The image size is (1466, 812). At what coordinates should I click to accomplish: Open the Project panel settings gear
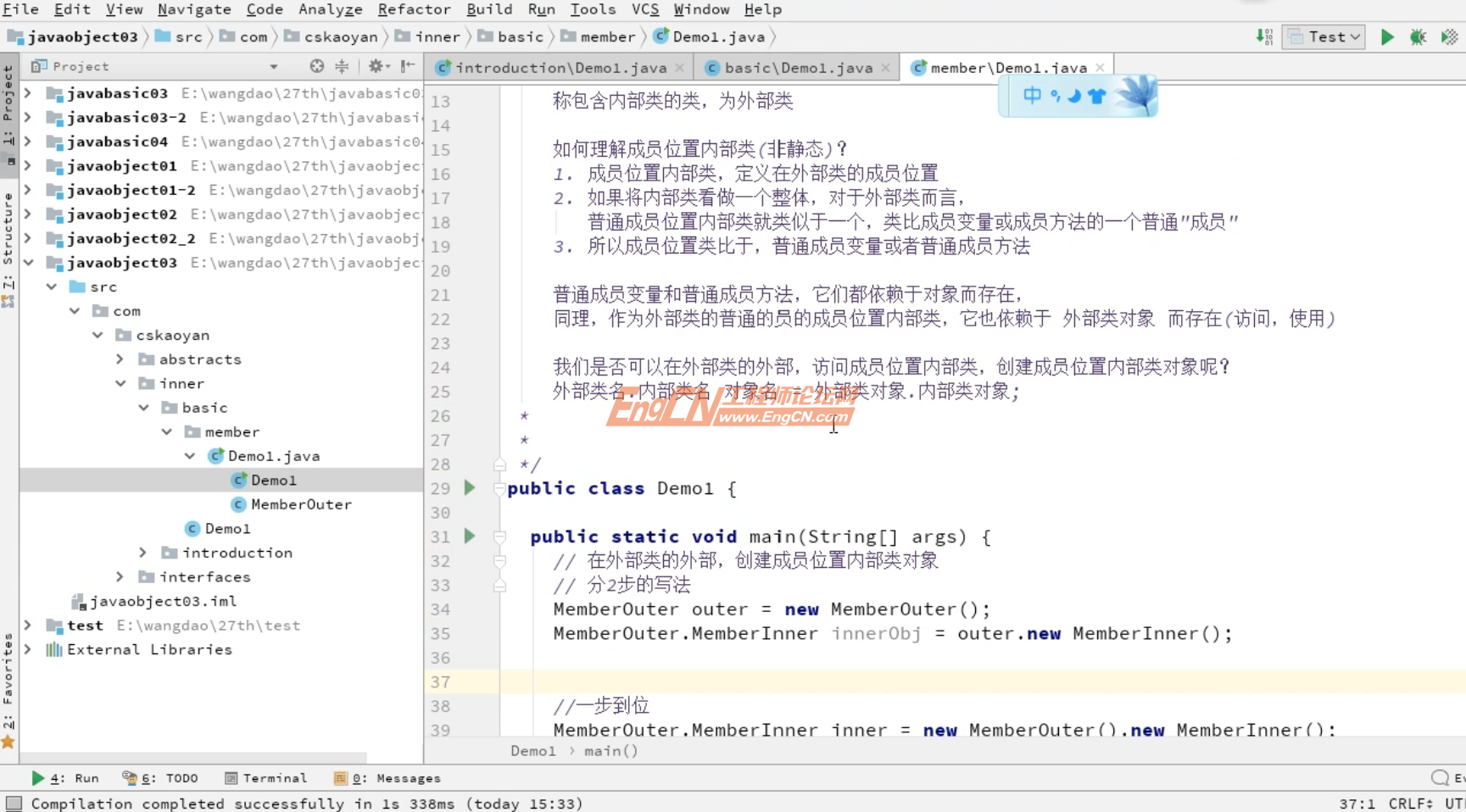point(376,65)
